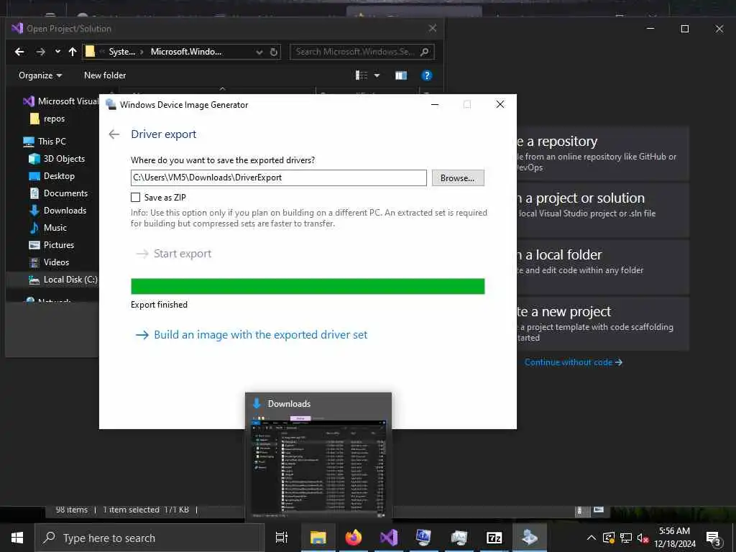Select the repos folder in the tree
736x552 pixels.
coord(47,119)
